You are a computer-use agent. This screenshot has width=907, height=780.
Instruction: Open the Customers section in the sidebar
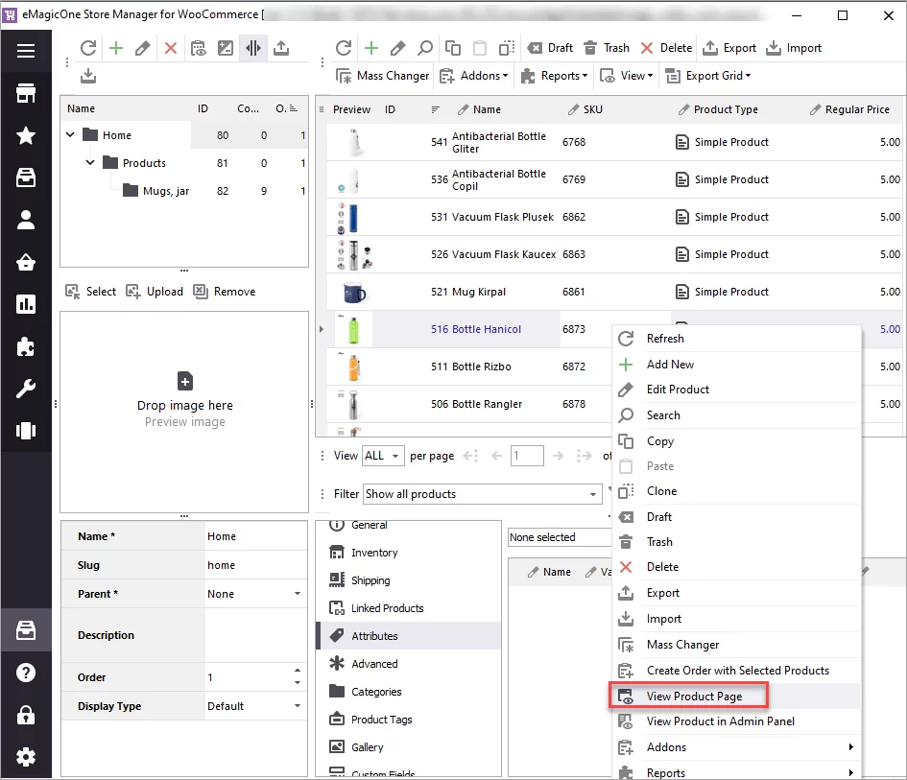(x=26, y=220)
